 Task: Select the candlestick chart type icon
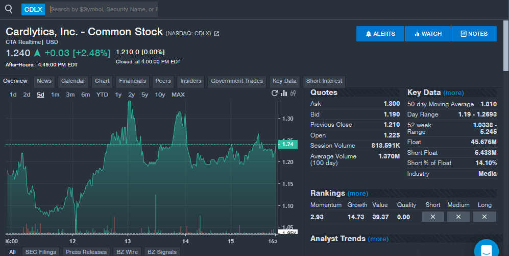293,93
